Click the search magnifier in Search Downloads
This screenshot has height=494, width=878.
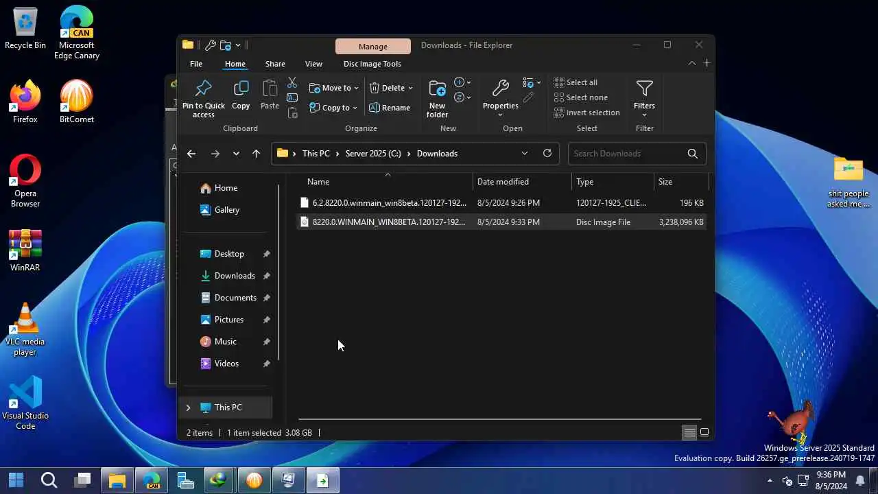(693, 154)
